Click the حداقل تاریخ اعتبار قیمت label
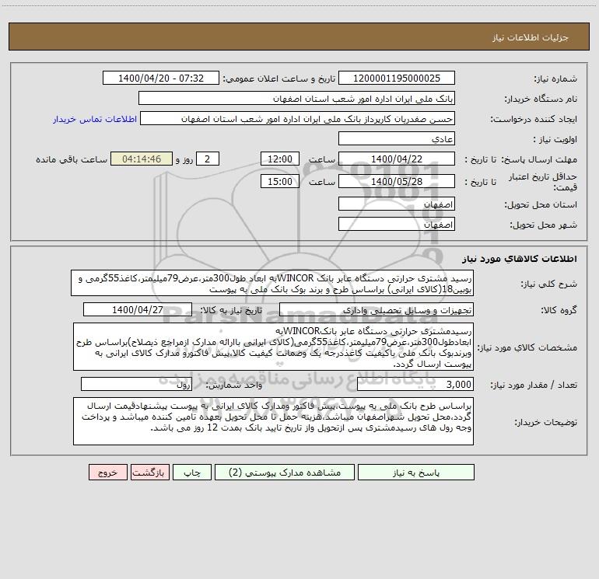Viewport: 599px width, 579px height. click(x=543, y=182)
